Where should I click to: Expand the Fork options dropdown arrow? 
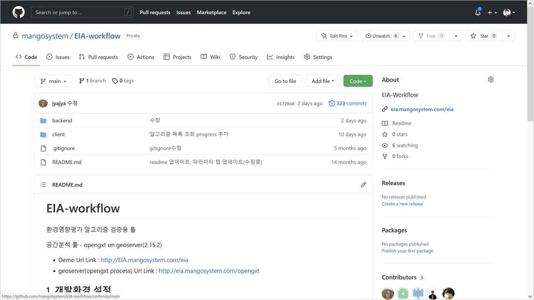(x=456, y=36)
